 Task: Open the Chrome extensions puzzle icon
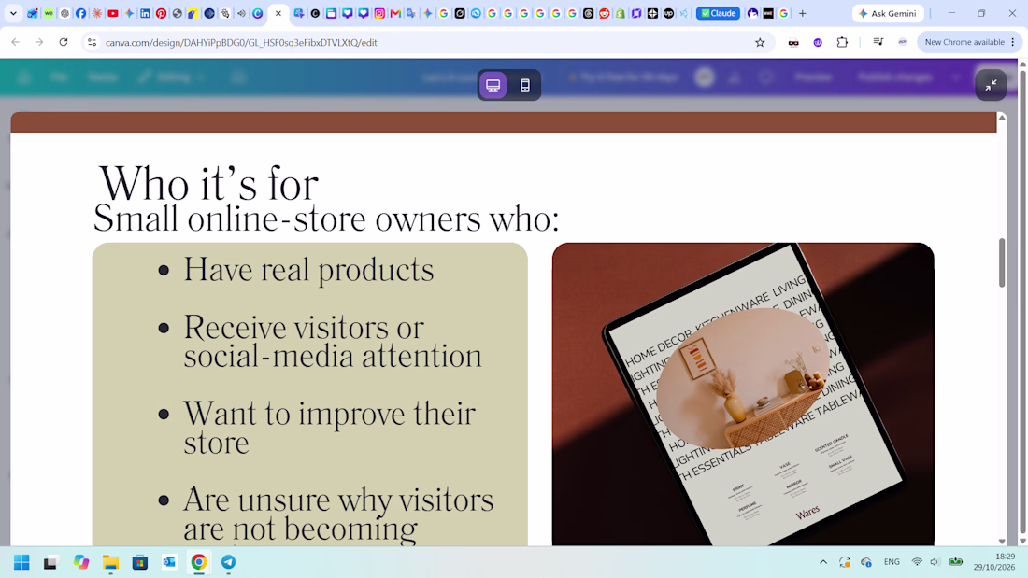(842, 43)
